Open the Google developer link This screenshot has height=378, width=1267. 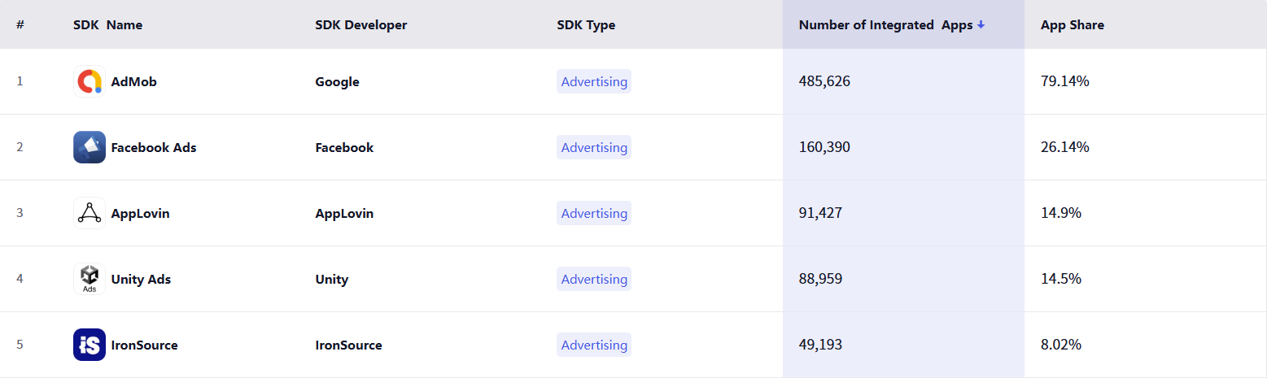(x=337, y=81)
